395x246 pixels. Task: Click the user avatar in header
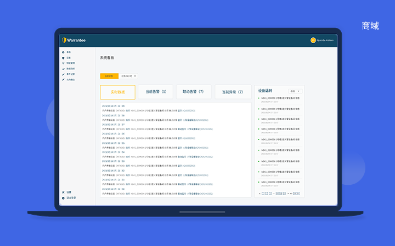(313, 40)
